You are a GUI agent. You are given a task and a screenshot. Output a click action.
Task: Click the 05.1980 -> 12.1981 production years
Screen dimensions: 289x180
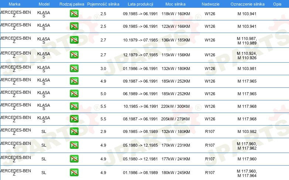coord(140,159)
